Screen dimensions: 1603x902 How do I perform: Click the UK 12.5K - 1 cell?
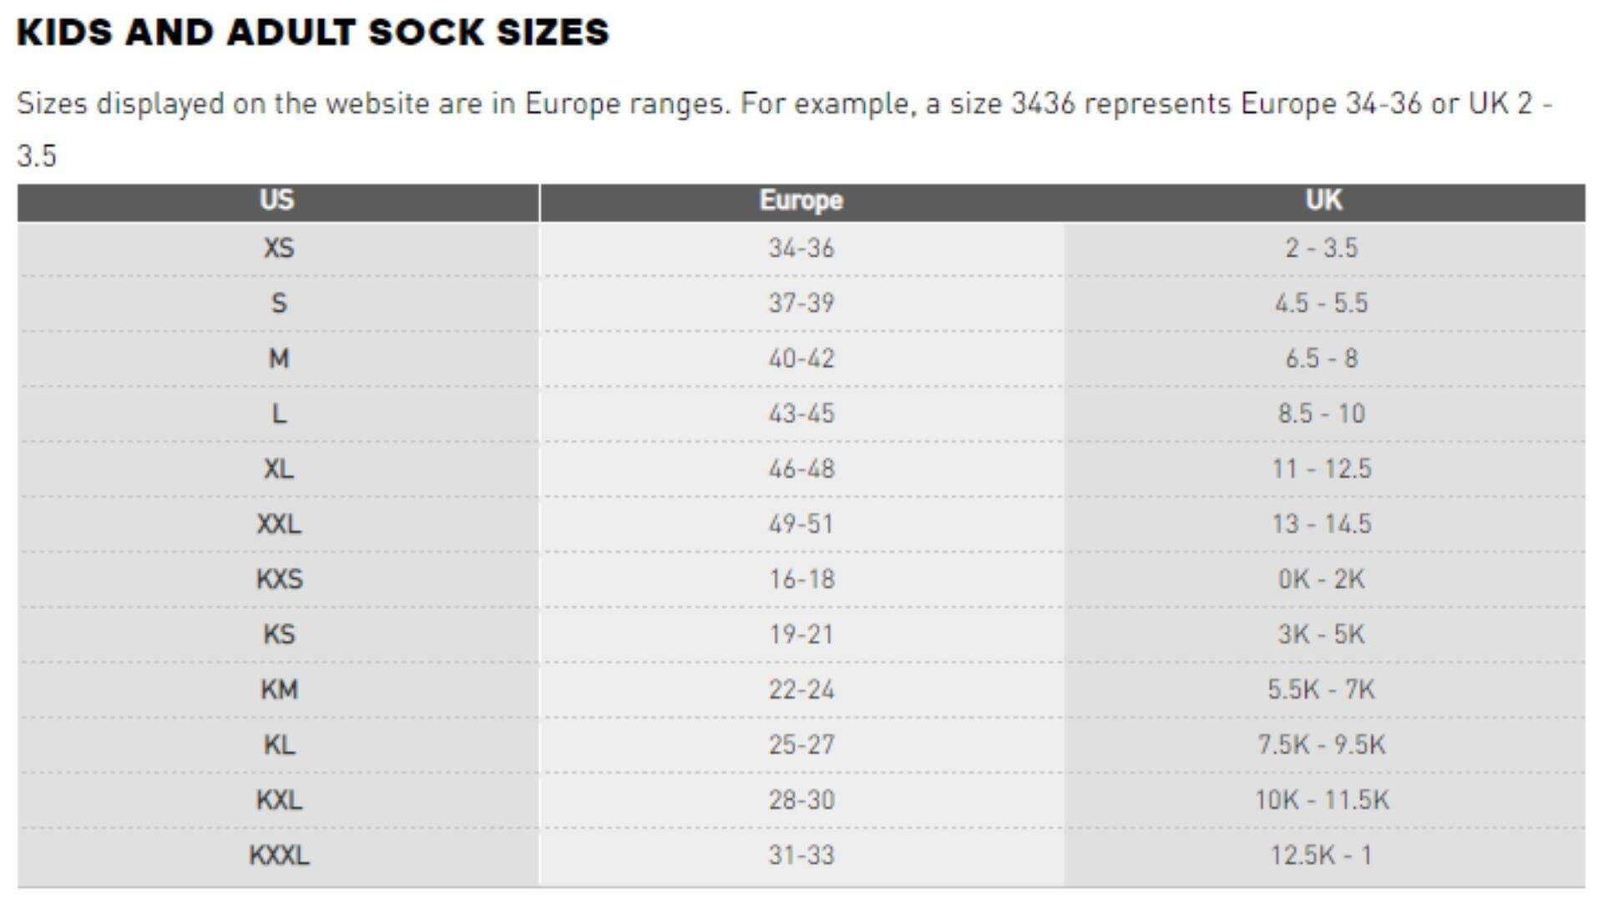(x=1322, y=855)
